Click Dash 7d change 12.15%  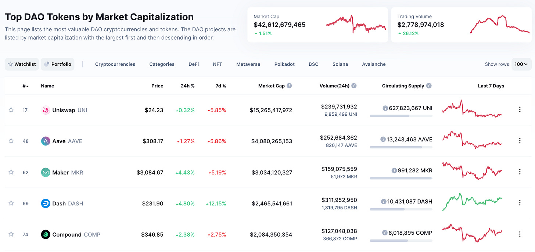pos(216,203)
